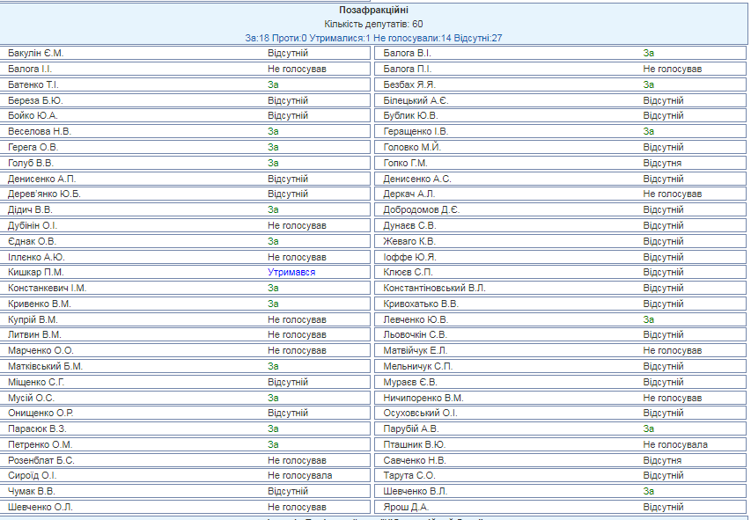Click the deputy count text Кількість депутатів: 60

pyautogui.click(x=373, y=24)
